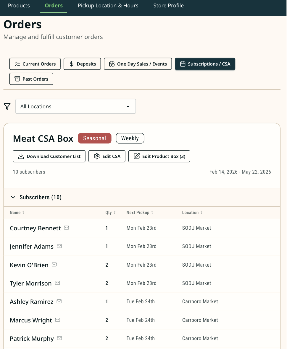The width and height of the screenshot is (287, 349).
Task: Click the filter funnel icon
Action: pos(7,106)
